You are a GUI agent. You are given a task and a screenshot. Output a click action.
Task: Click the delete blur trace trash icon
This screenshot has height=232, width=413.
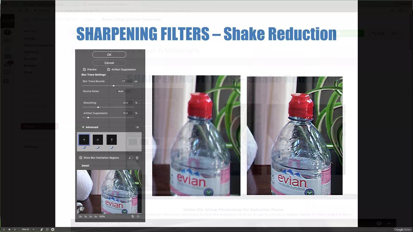click(137, 158)
